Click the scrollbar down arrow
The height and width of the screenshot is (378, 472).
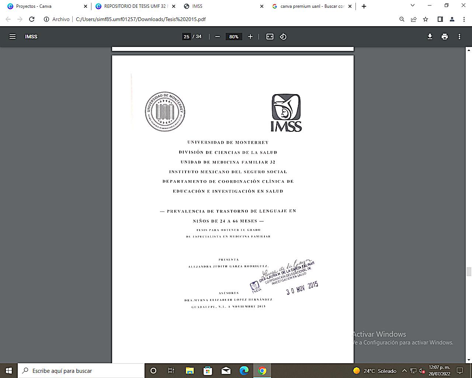pos(469,360)
